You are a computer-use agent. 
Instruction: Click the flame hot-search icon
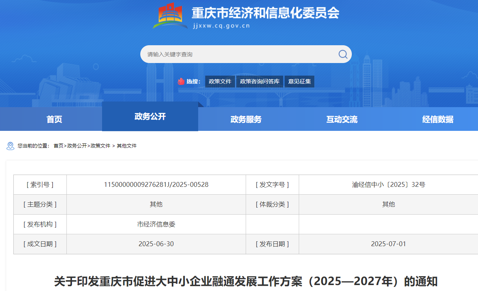(181, 82)
